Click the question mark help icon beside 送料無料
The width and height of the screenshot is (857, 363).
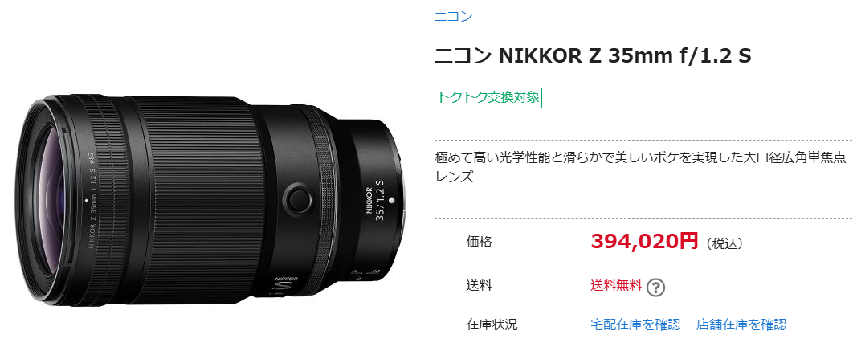(x=655, y=287)
